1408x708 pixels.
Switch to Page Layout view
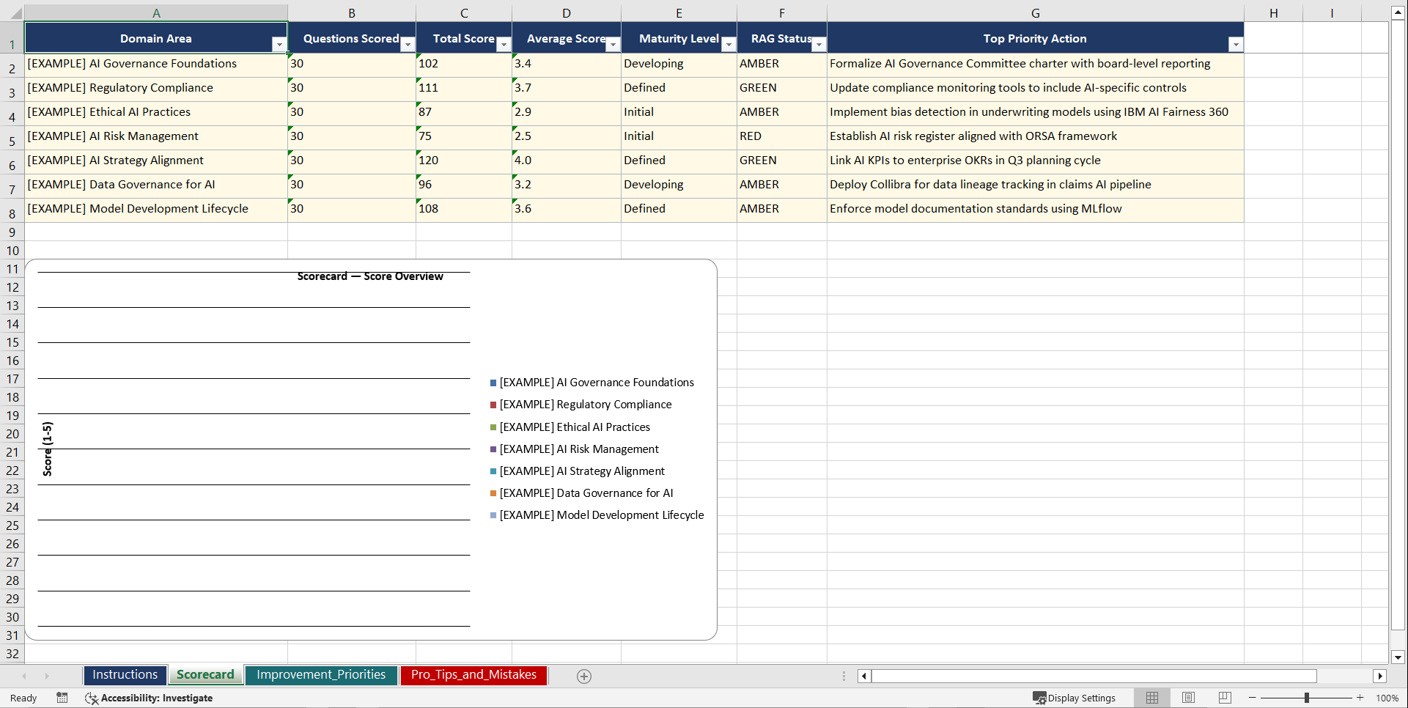coord(1188,698)
